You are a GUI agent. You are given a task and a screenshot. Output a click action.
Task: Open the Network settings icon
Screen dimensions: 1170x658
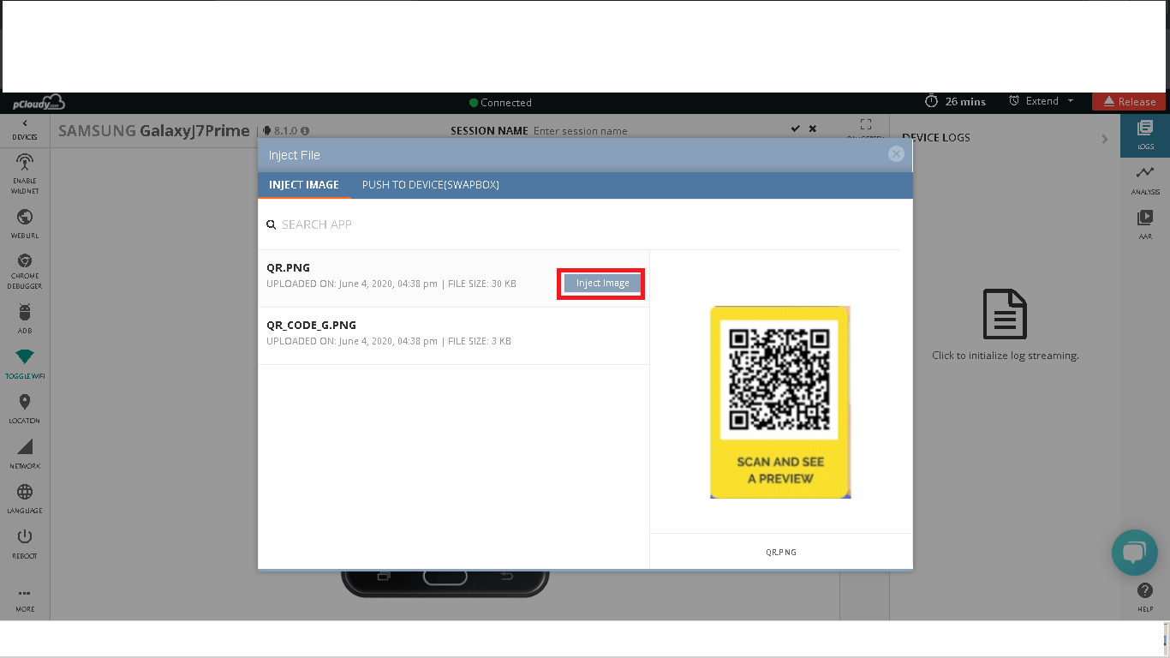pyautogui.click(x=25, y=454)
